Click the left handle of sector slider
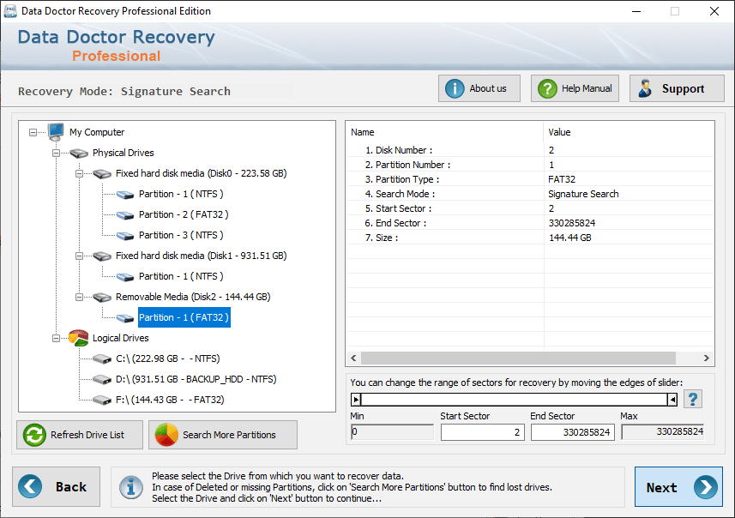 click(x=356, y=400)
